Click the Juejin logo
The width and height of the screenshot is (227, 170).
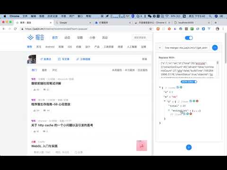[x=36, y=37]
